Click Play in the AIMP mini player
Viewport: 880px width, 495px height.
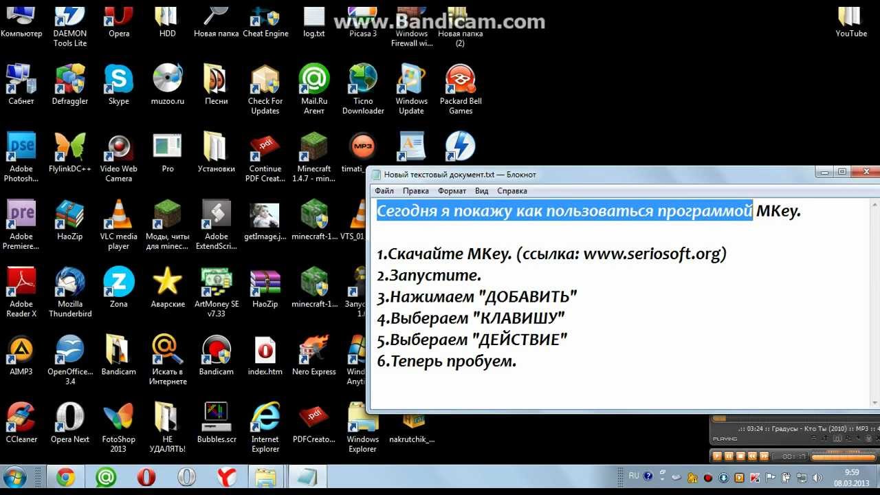tap(717, 456)
